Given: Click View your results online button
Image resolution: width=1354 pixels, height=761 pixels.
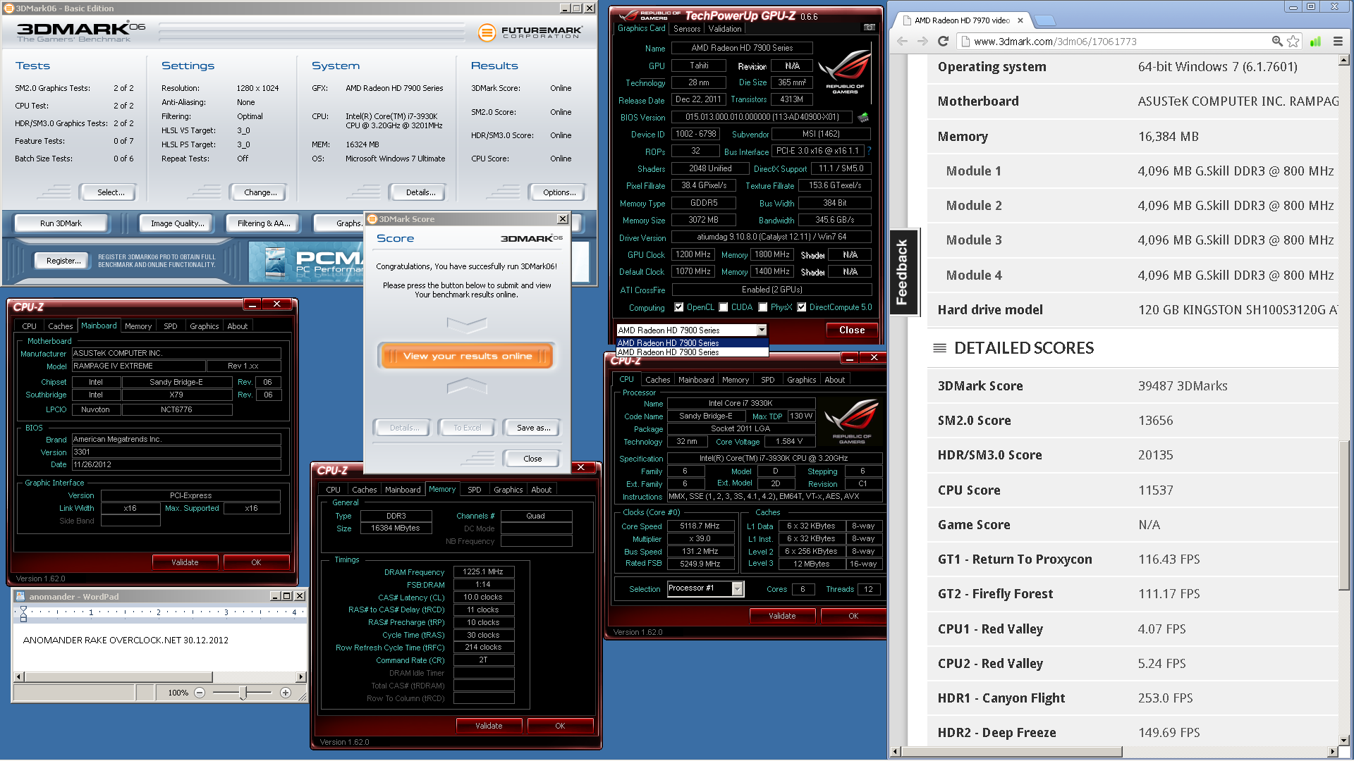Looking at the screenshot, I should [467, 356].
